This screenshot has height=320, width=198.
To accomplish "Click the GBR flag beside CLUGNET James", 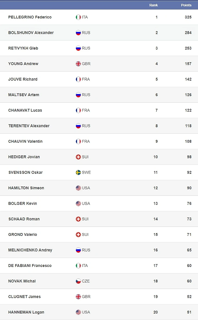I will [x=78, y=297].
